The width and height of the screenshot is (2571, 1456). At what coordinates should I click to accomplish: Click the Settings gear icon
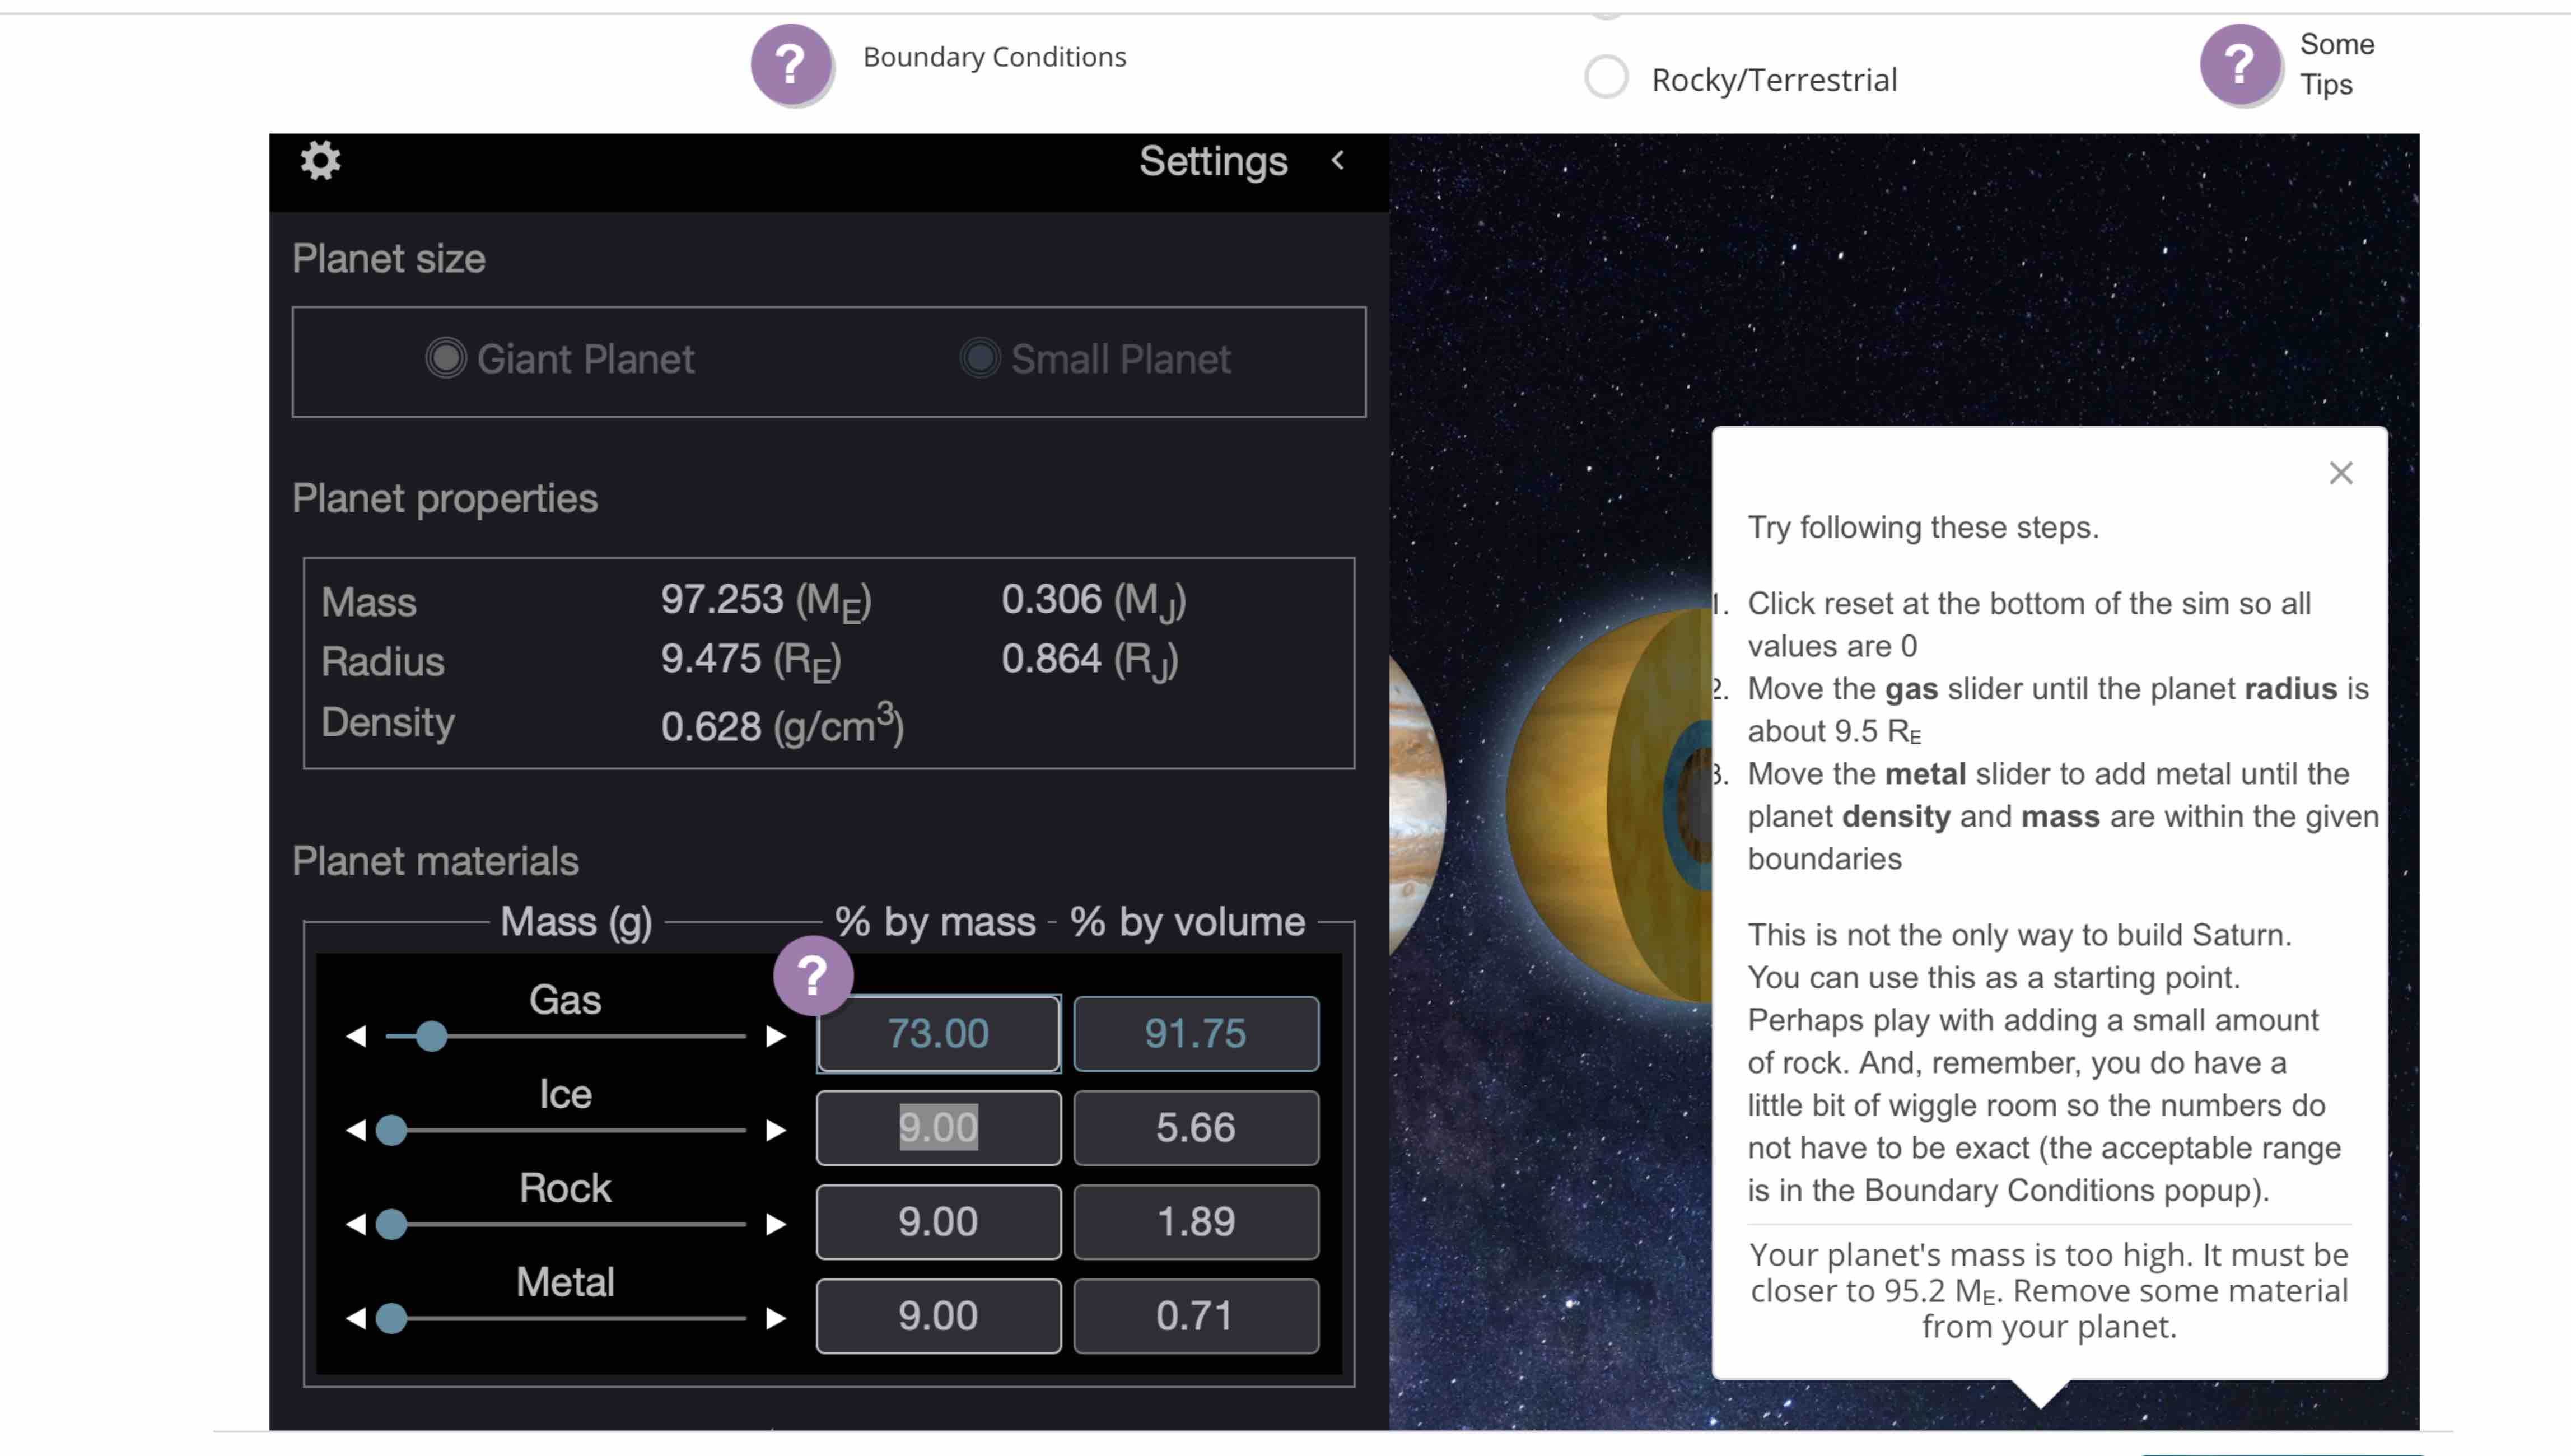320,161
